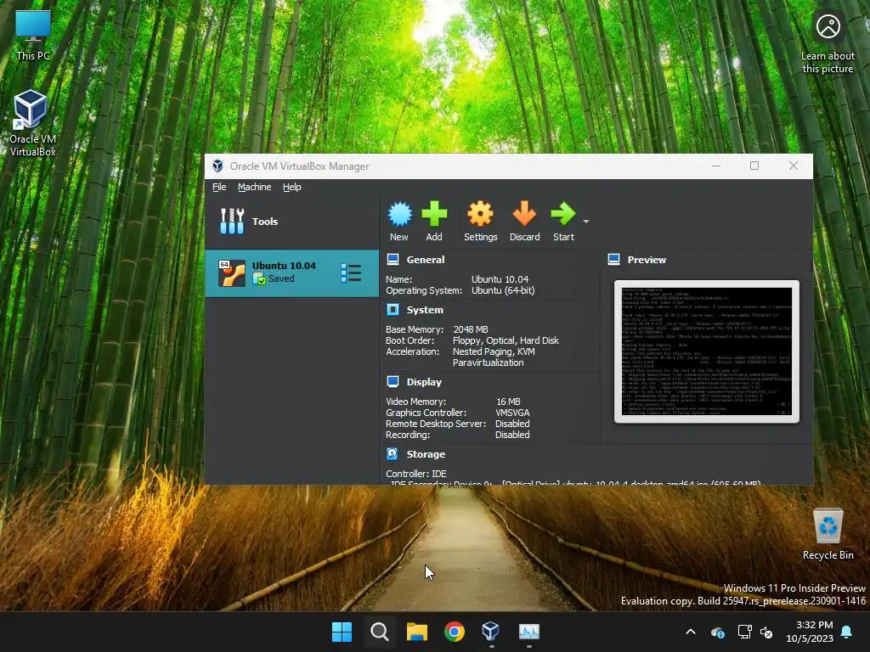Screen dimensions: 870x652
Task: Click the Display section header
Action: coord(424,382)
